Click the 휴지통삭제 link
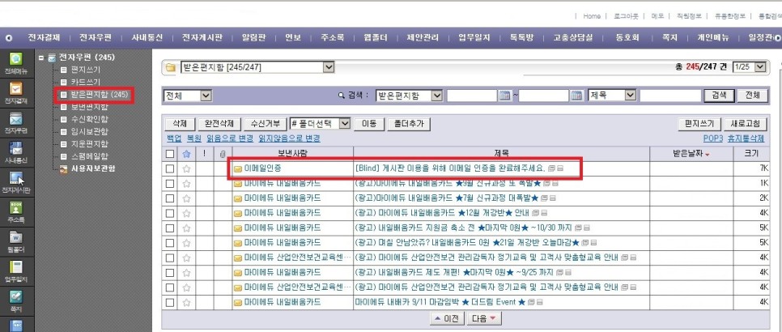This screenshot has width=782, height=332. [x=746, y=138]
